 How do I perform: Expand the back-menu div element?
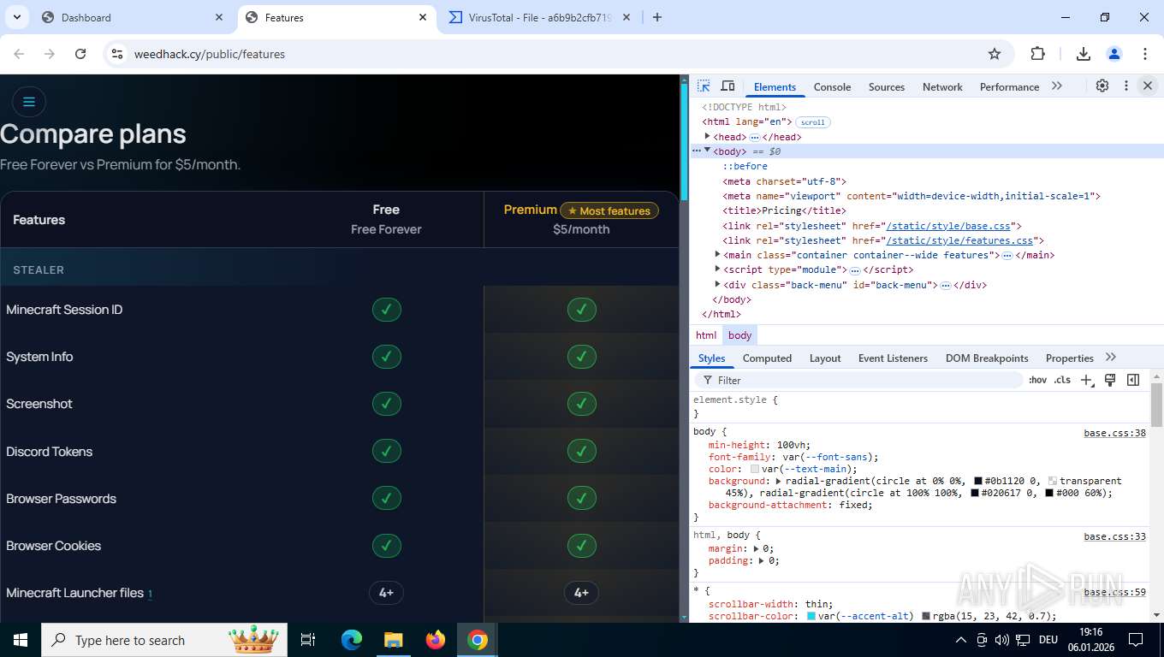point(718,284)
